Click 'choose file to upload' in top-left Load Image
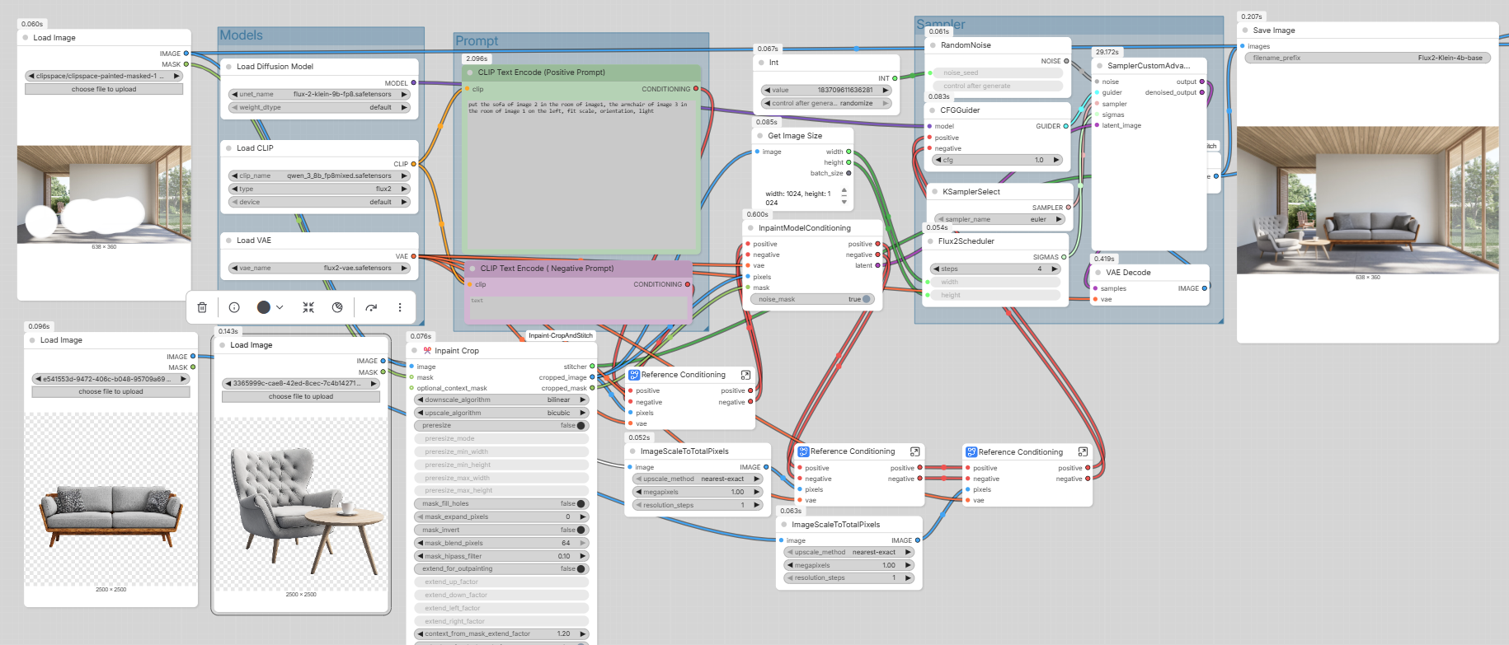The image size is (1509, 645). [x=104, y=89]
